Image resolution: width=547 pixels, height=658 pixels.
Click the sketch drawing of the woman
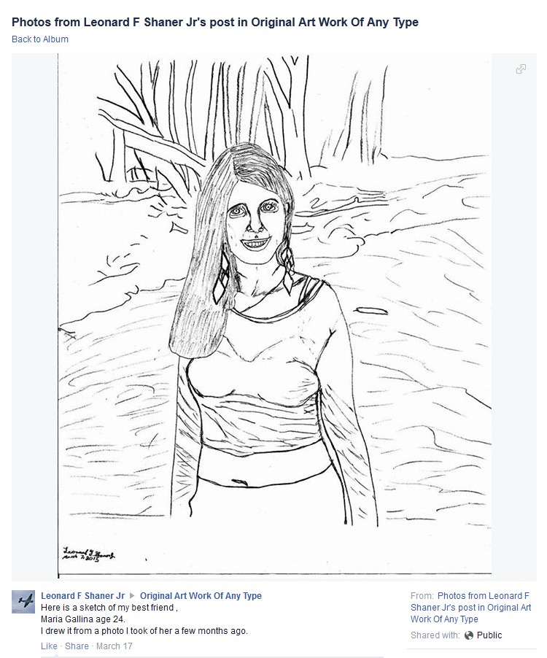(275, 314)
